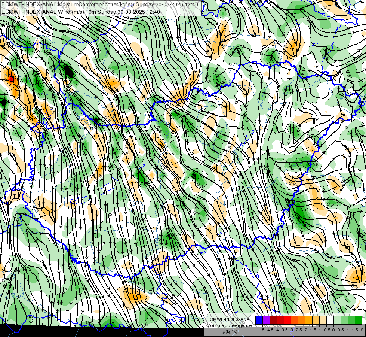This screenshot has width=366, height=337.
Task: Click the -2.5 tick label in legend
Action: (x=298, y=330)
